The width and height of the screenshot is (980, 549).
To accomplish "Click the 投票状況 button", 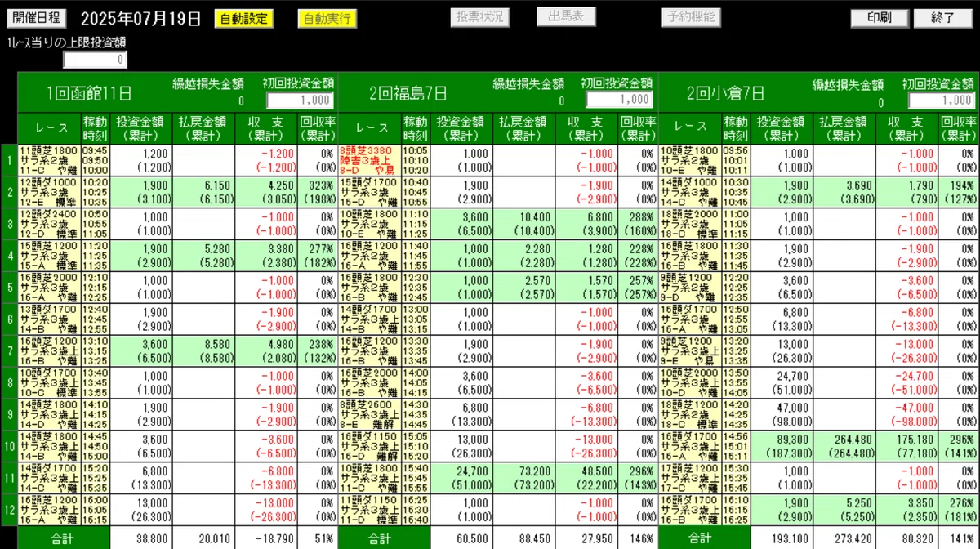I will (x=480, y=17).
